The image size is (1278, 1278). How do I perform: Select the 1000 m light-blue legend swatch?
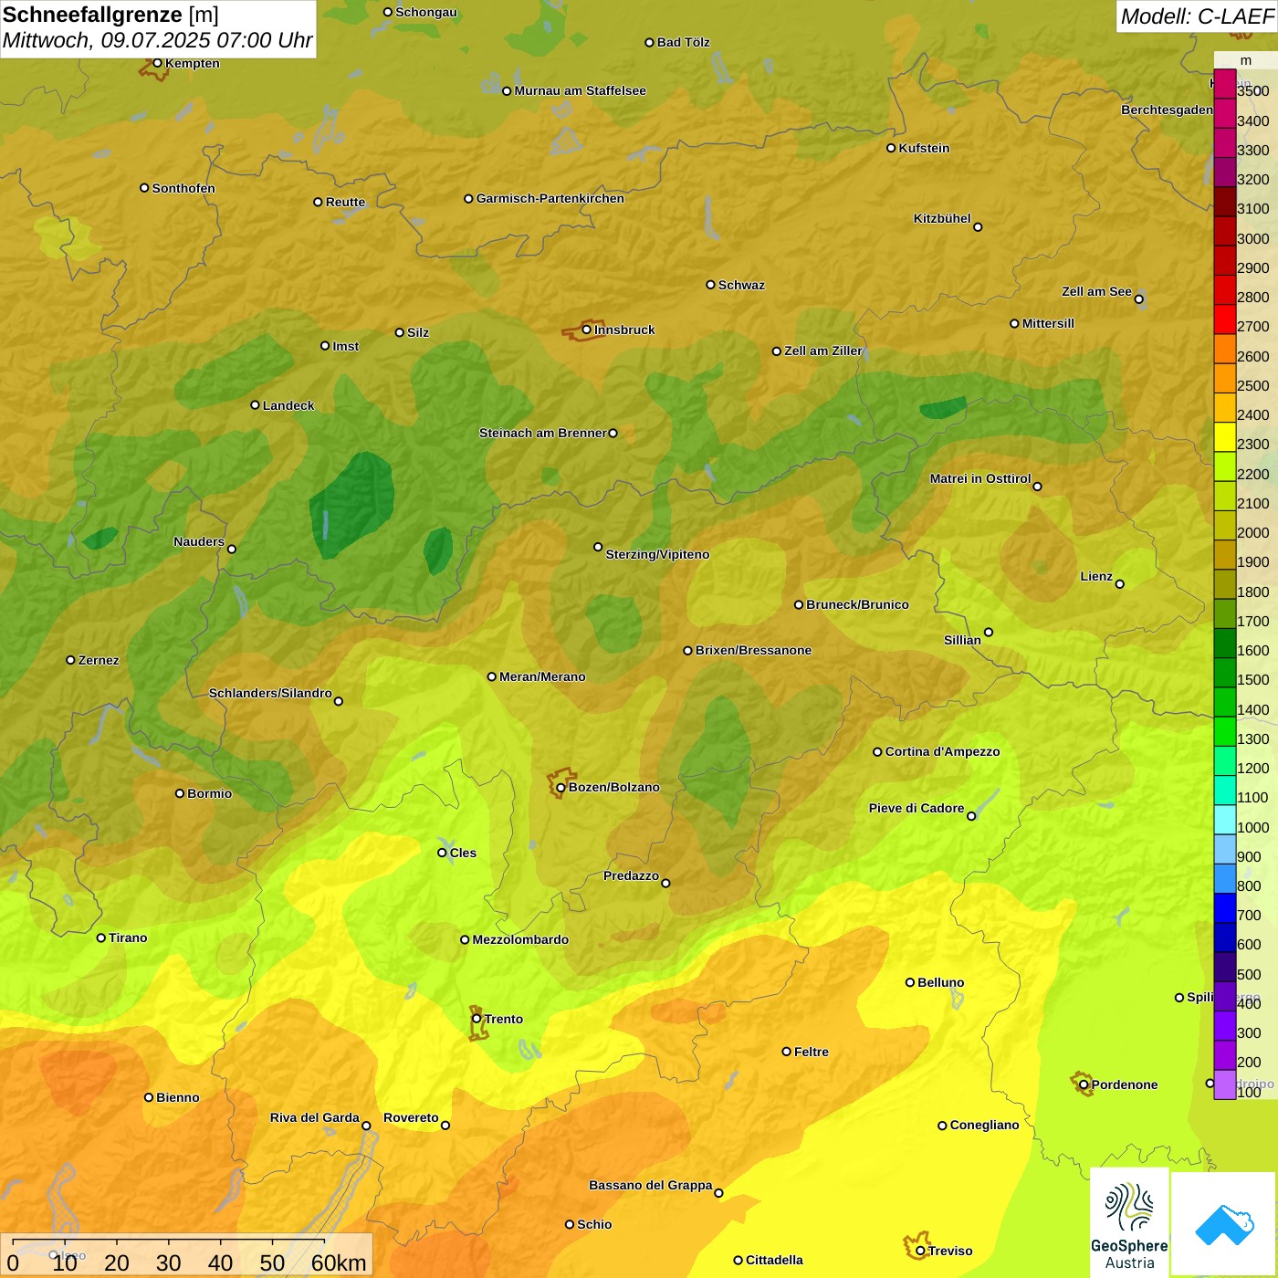[x=1225, y=820]
